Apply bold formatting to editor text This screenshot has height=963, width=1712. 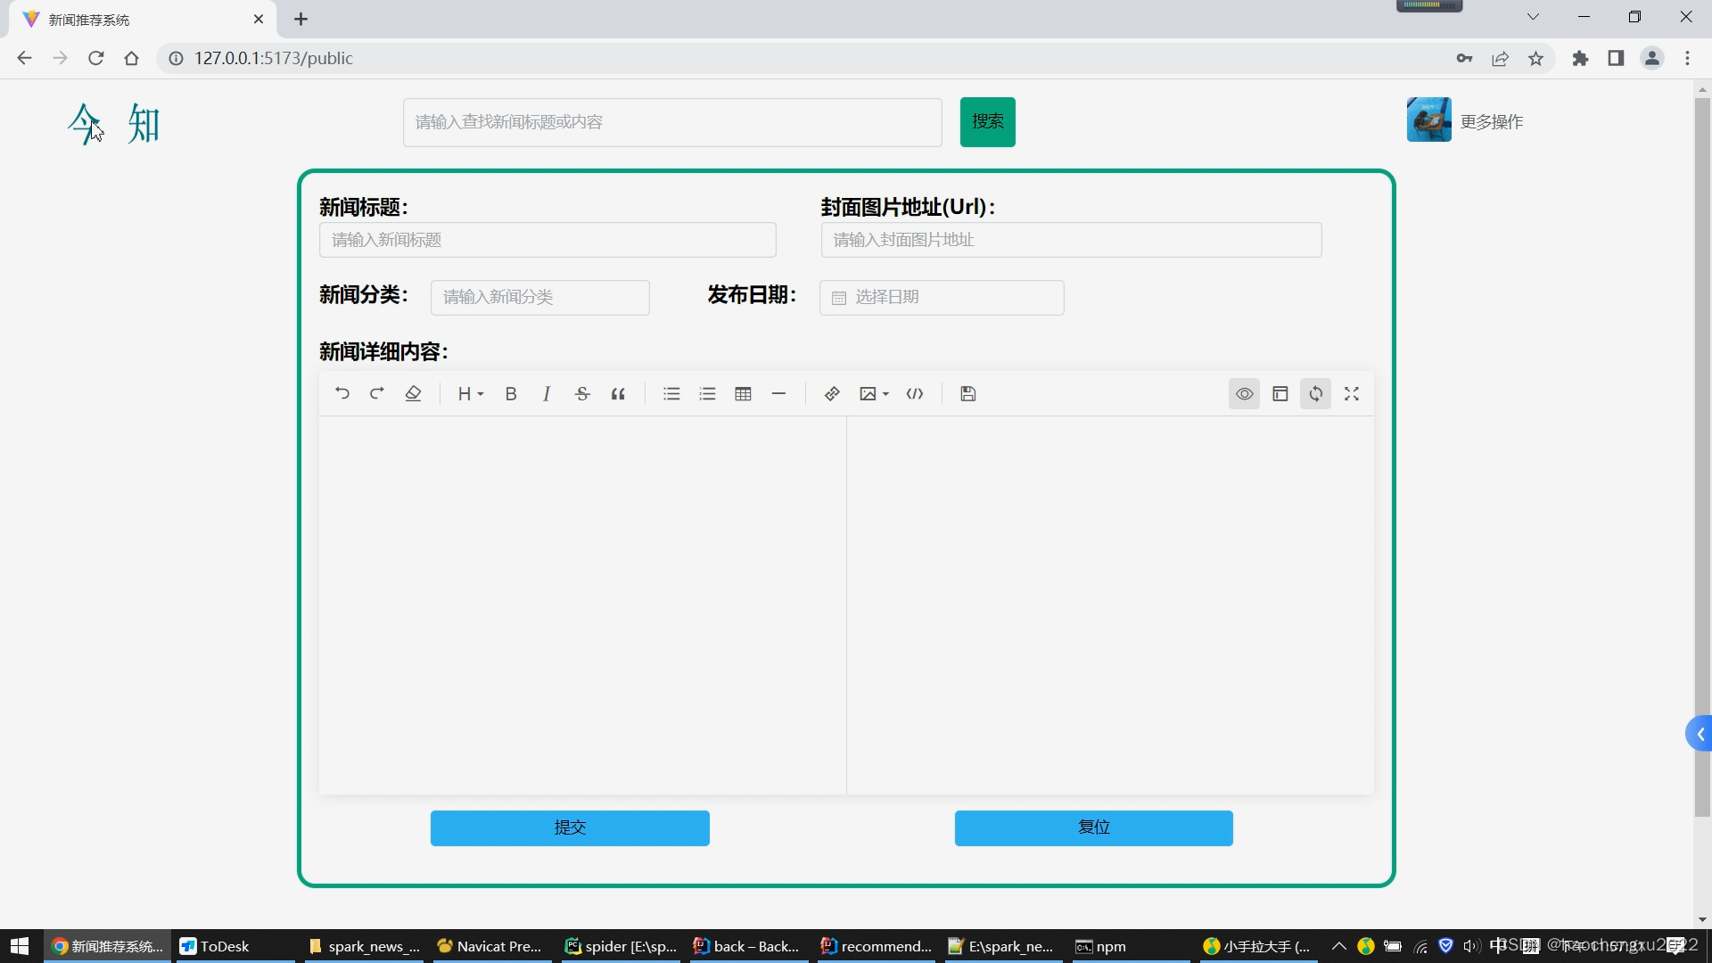coord(510,393)
